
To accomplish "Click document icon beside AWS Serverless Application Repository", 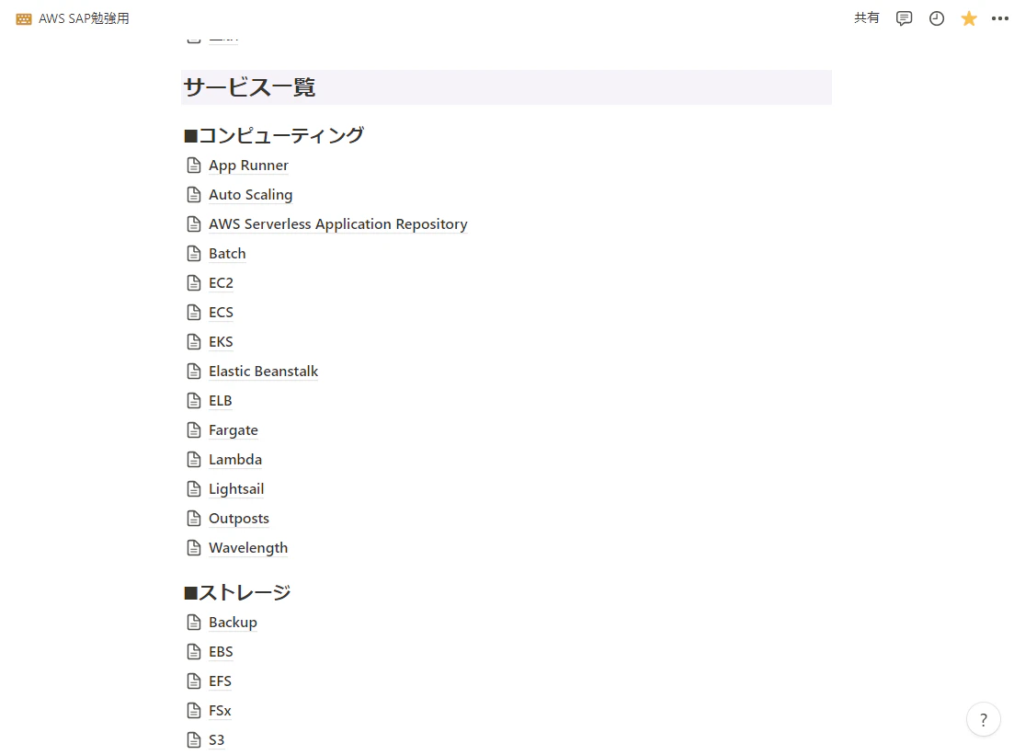I will 194,224.
